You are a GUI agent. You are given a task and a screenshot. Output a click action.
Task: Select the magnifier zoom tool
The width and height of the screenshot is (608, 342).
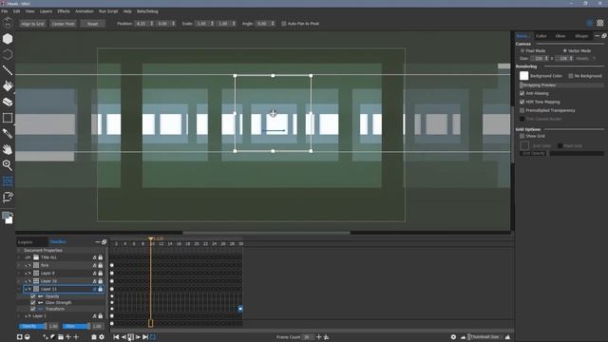point(8,165)
